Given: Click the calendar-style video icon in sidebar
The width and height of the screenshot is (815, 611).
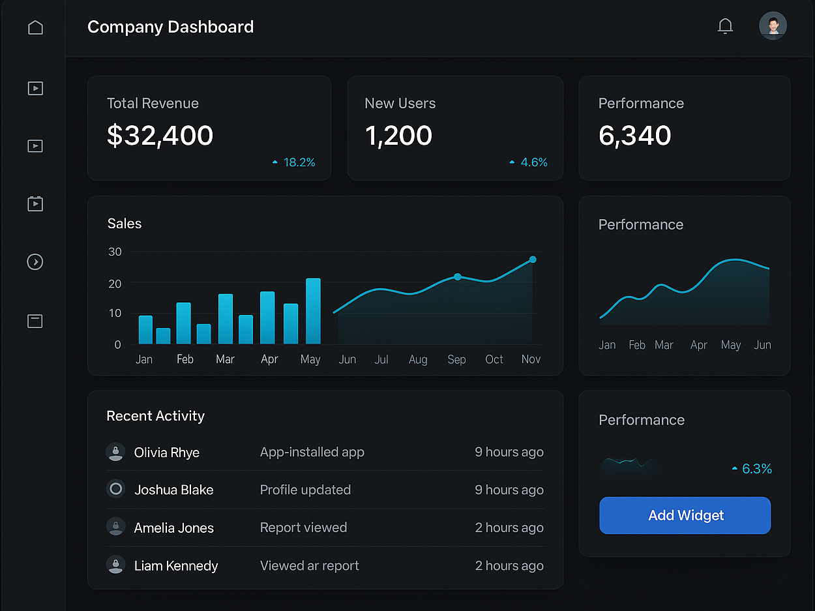Looking at the screenshot, I should click(x=35, y=204).
